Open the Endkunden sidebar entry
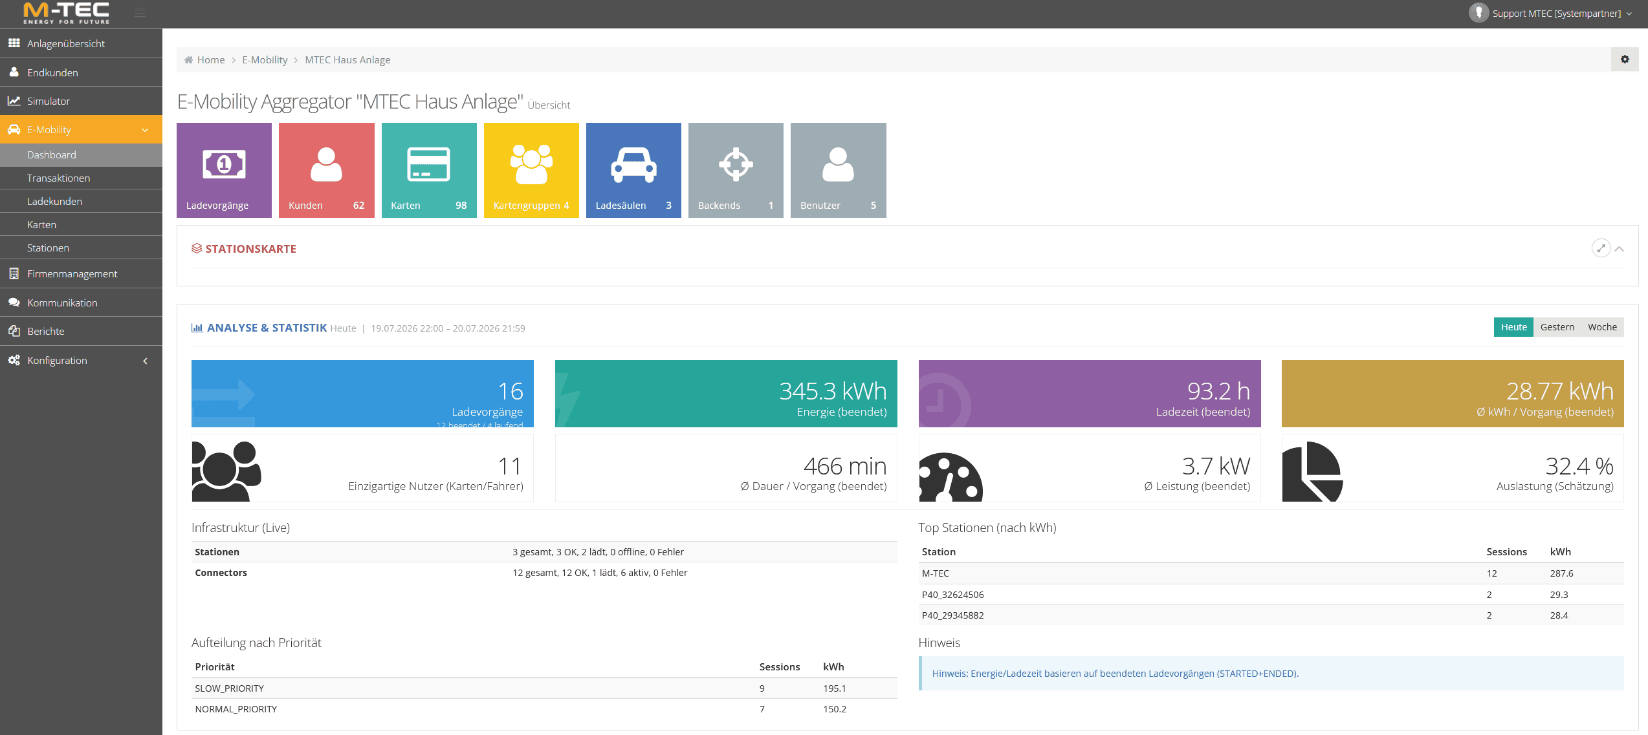The width and height of the screenshot is (1648, 735). 82,72
